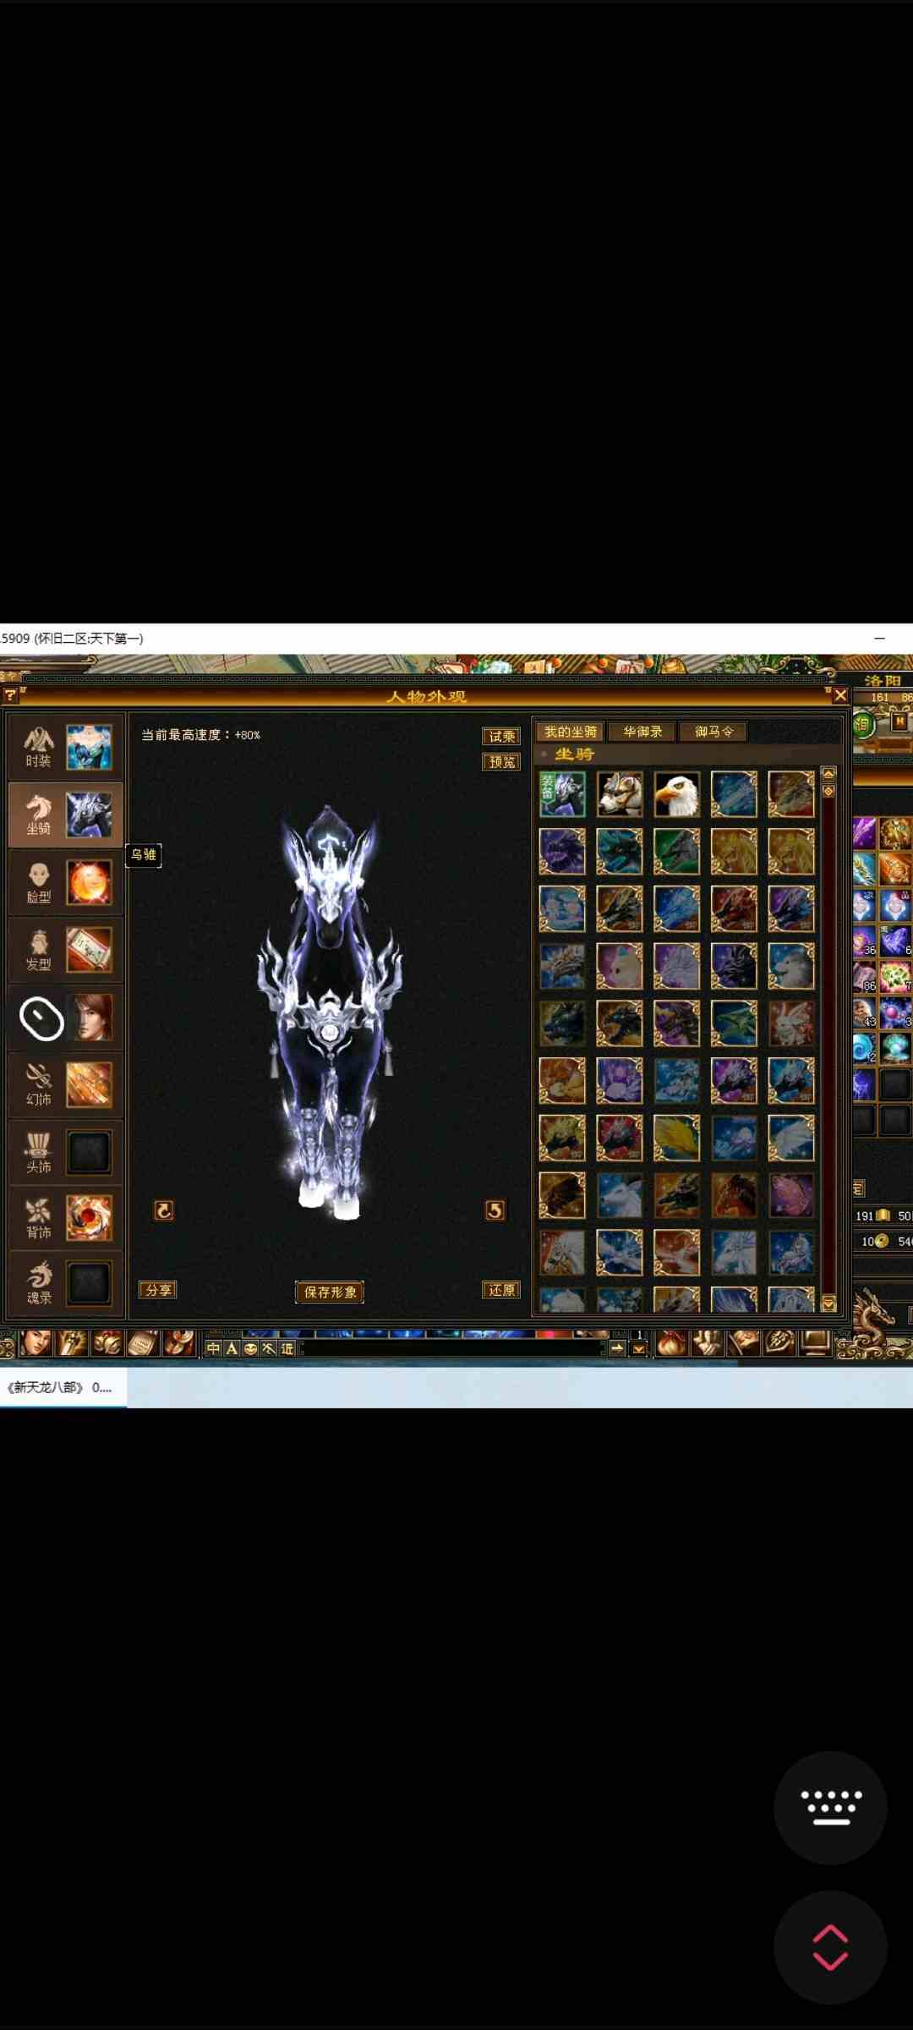Click the red up-down arrows overlay button
913x2030 pixels.
830,1947
